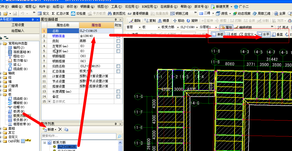Select 移动 move tool
Image resolution: width=292 pixels, height=151 pixels.
click(x=179, y=20)
